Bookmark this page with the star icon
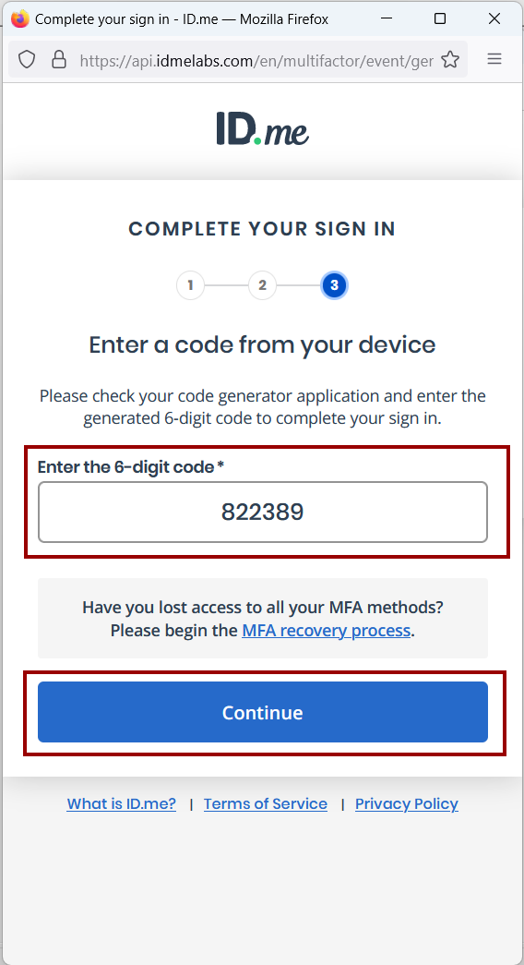 pos(450,60)
